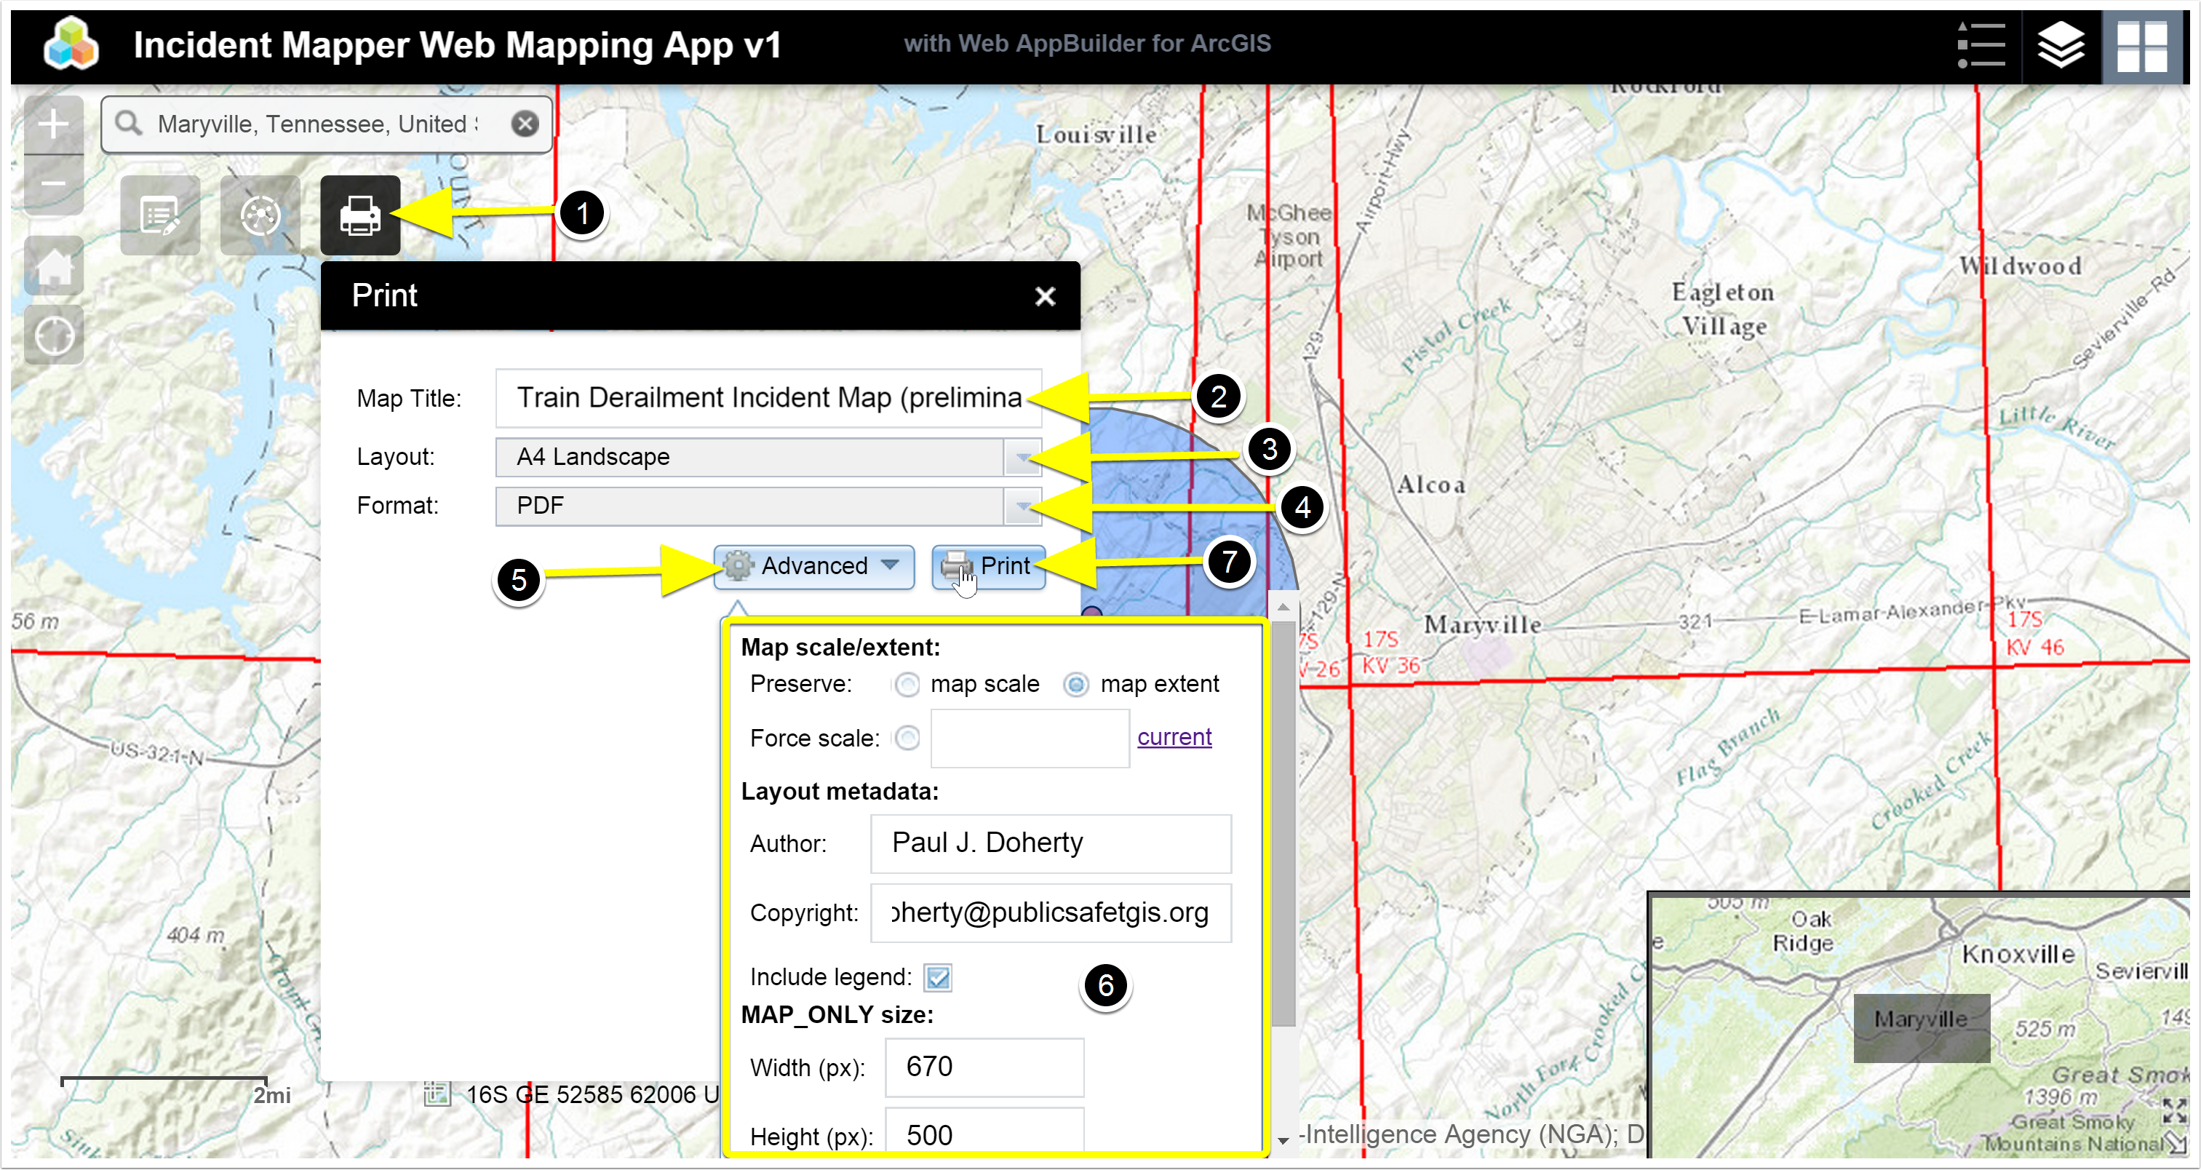Image resolution: width=2201 pixels, height=1170 pixels.
Task: Click the Width (px) field
Action: [984, 1067]
